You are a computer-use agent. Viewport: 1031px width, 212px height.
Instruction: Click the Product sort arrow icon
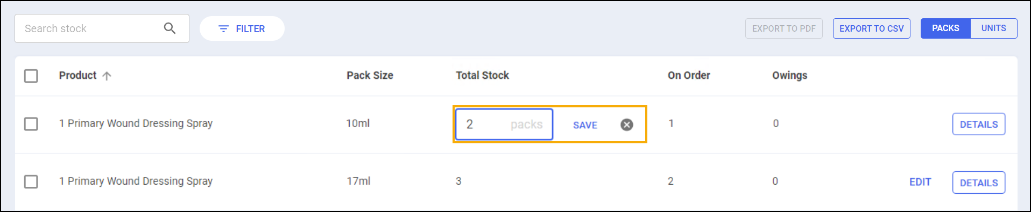pyautogui.click(x=107, y=76)
